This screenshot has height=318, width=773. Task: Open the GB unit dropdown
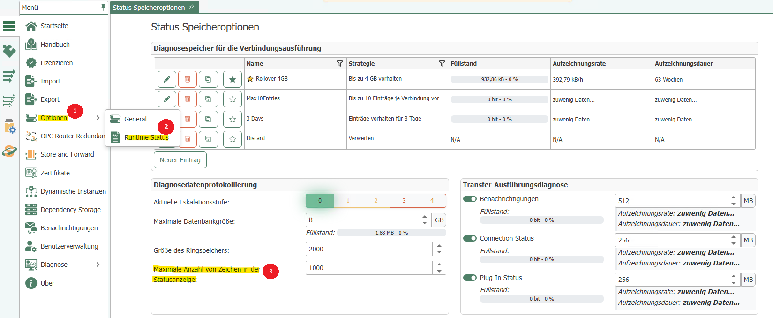pyautogui.click(x=439, y=220)
